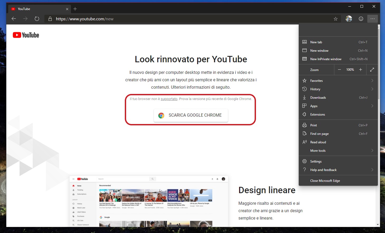This screenshot has height=233, width=385.
Task: Open a New InPrivate window
Action: [338, 59]
